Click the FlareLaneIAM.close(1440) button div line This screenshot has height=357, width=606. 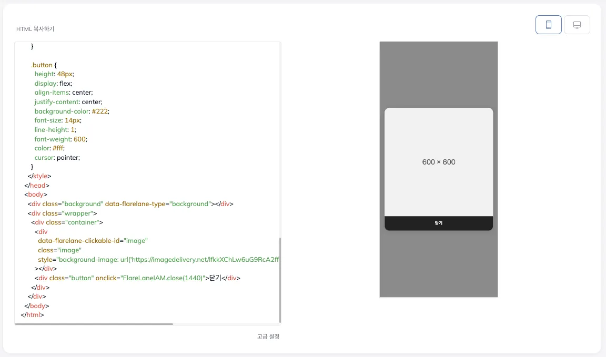[x=137, y=278]
